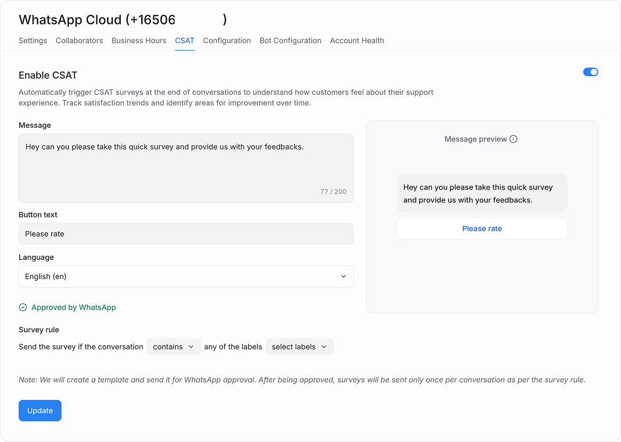Screen dimensions: 621x442
Task: Click the Update button
Action: point(40,411)
